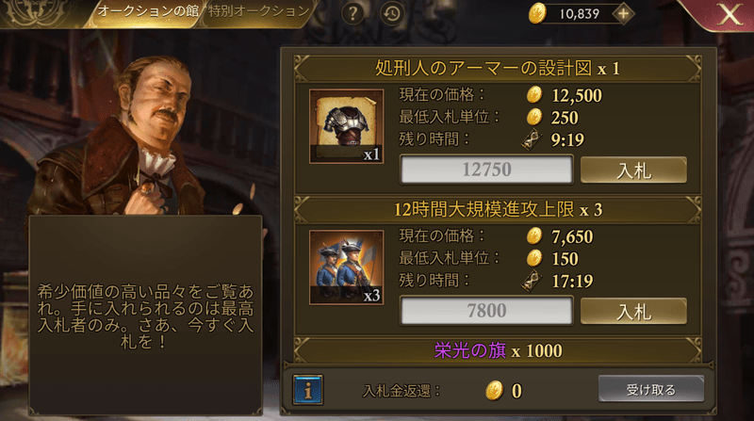Select the 栄光の旗 x 1000 auction header
The height and width of the screenshot is (421, 754).
[498, 350]
